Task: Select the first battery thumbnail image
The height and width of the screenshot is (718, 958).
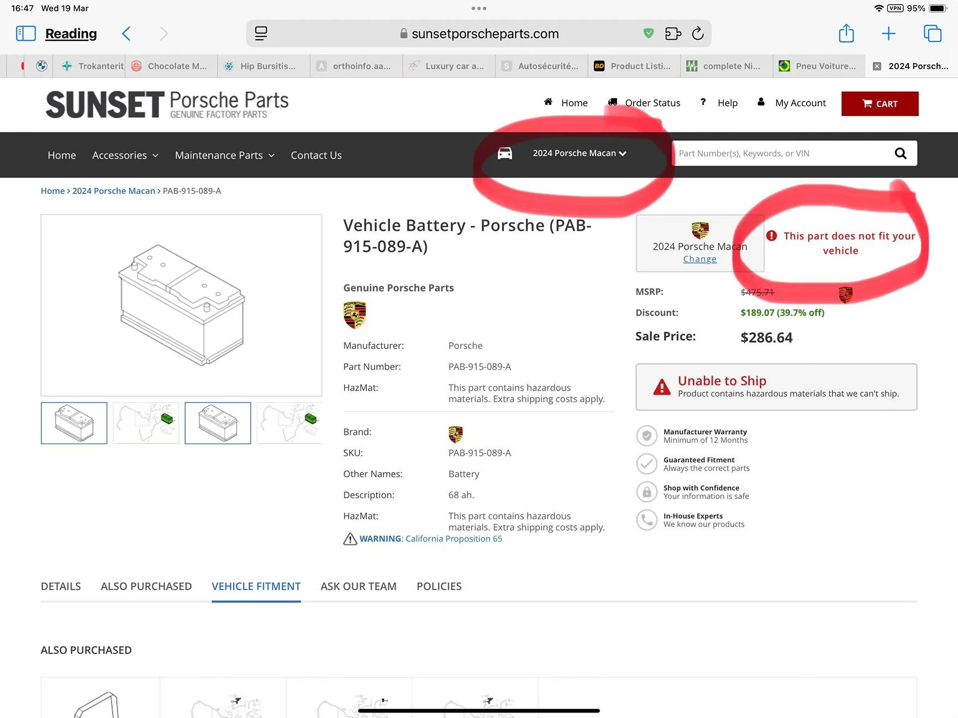Action: (74, 423)
